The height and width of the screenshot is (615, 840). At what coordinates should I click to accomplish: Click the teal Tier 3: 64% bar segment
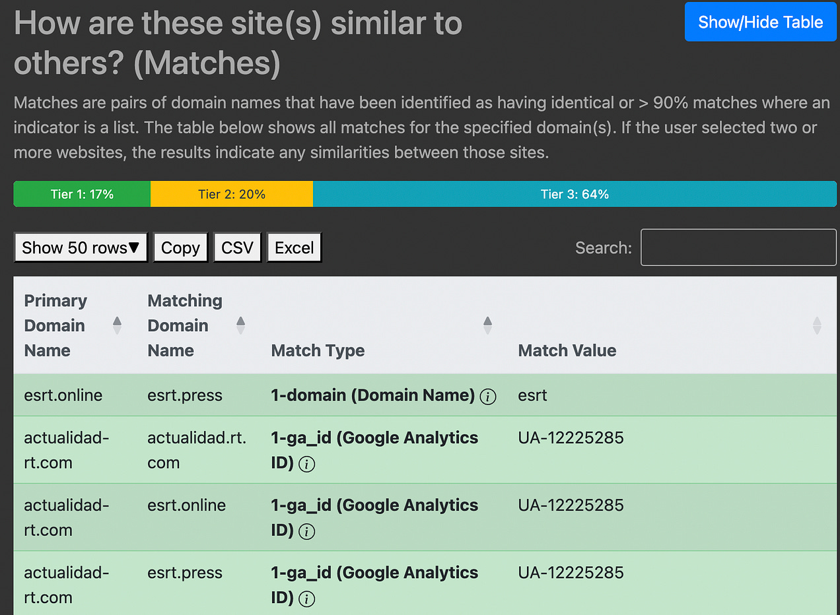click(x=575, y=194)
